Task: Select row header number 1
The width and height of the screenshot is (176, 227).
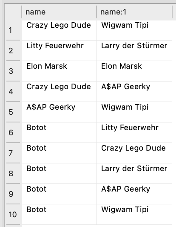Action: [13, 30]
